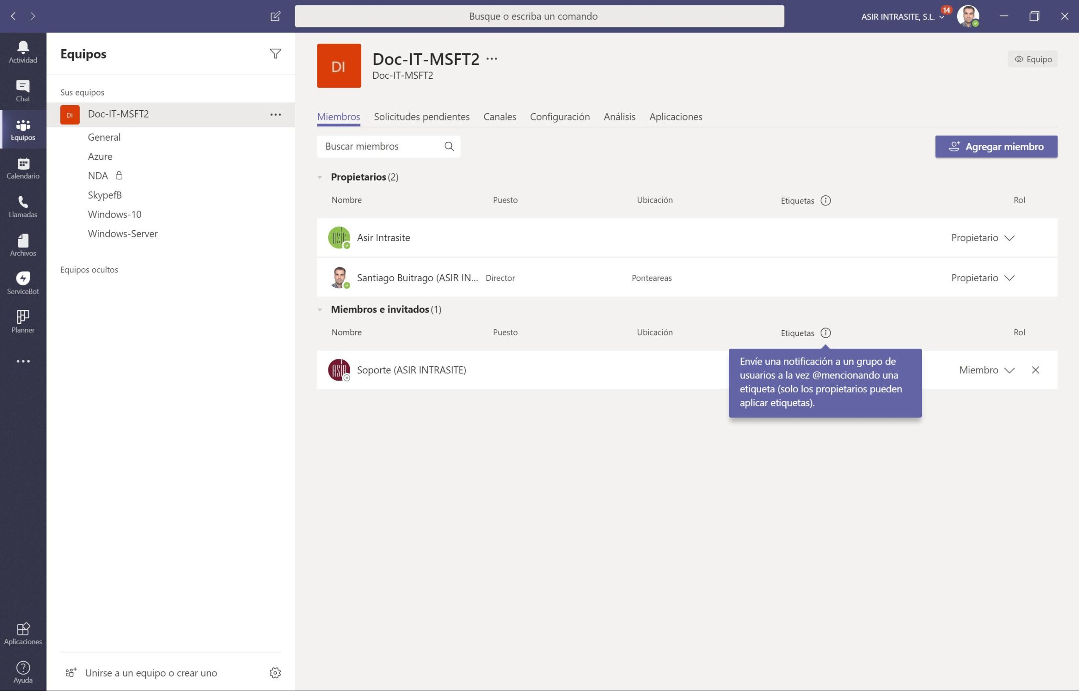Screen dimensions: 1079x691
Task: Click the Agregar miembro button
Action: click(x=996, y=147)
